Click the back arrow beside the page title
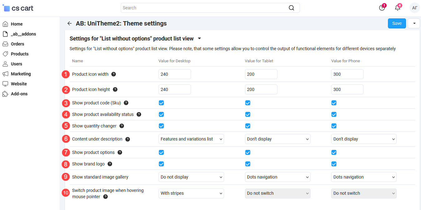This screenshot has width=421, height=210. [69, 23]
